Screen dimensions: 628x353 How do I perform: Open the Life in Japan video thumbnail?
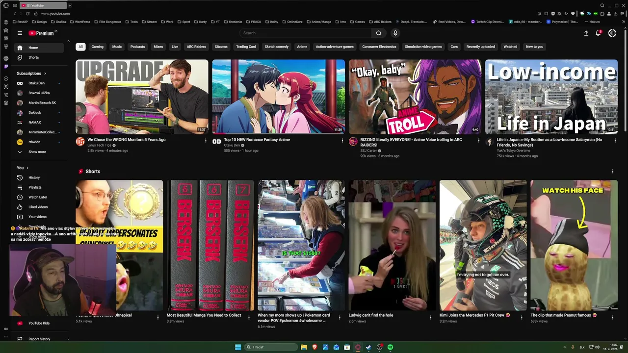tap(551, 97)
